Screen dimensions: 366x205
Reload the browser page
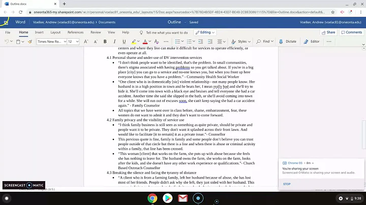tap(20, 12)
